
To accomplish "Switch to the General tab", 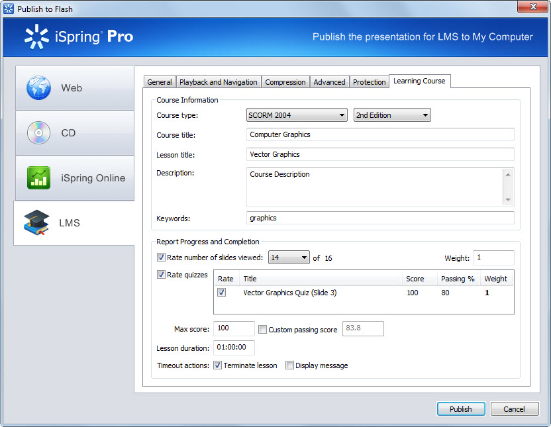I will click(x=160, y=82).
